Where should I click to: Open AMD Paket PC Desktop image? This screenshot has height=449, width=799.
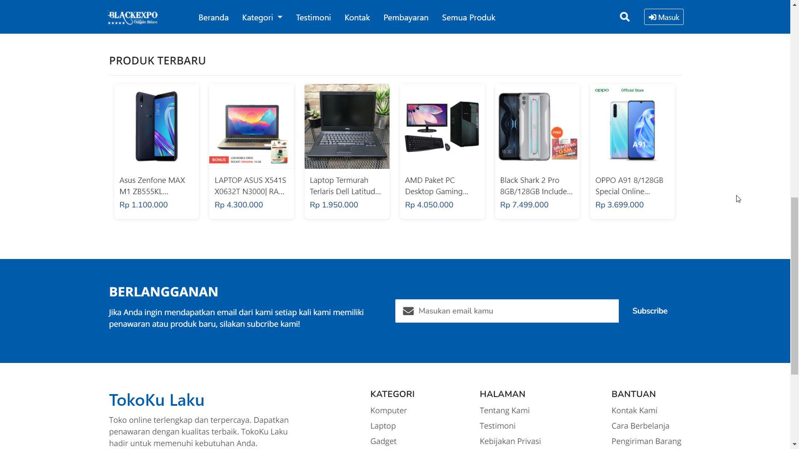click(442, 126)
